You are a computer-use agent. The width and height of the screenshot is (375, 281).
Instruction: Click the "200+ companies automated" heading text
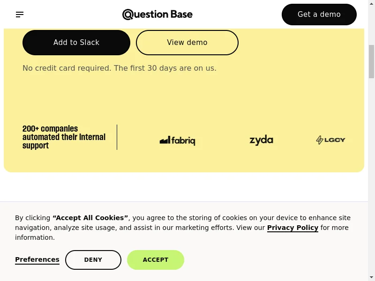tap(64, 137)
